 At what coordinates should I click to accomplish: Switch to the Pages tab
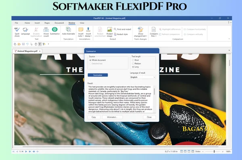coord(47,23)
